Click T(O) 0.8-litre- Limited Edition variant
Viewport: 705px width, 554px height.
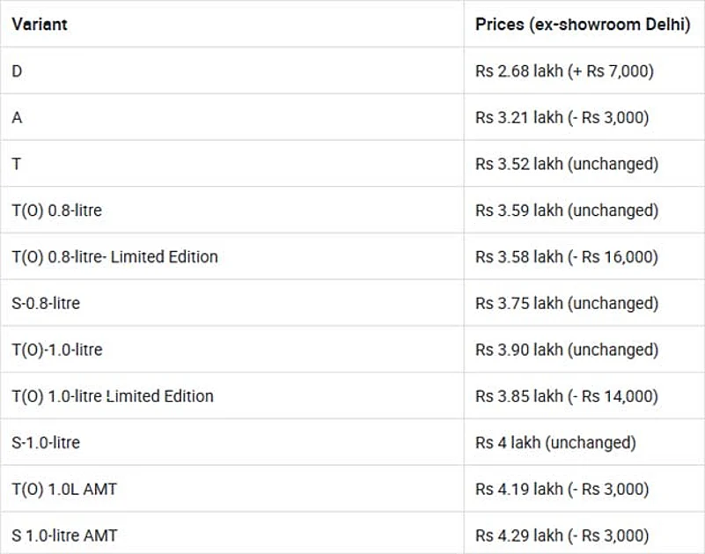tap(114, 257)
